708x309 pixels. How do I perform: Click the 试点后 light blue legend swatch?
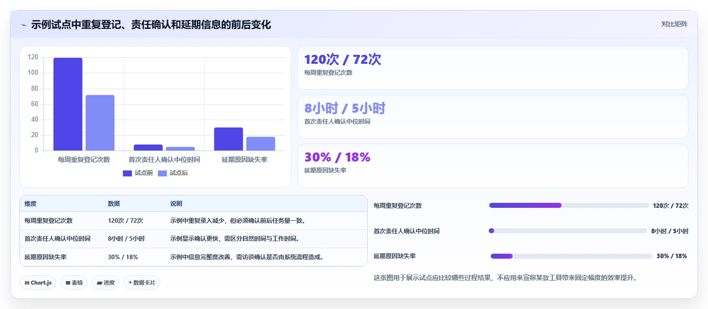point(162,173)
